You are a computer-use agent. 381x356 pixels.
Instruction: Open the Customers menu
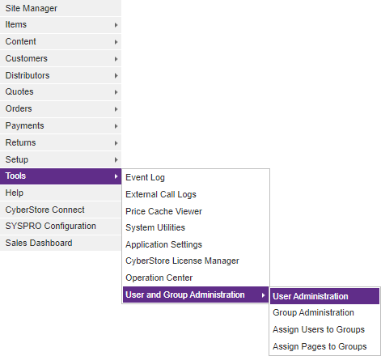[61, 58]
